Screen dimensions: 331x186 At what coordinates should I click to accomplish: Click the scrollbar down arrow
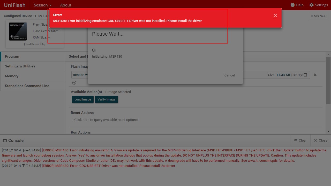[x=328, y=131]
